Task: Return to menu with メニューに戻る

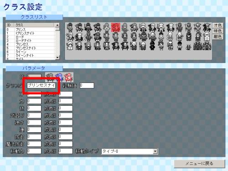Action: 199,164
